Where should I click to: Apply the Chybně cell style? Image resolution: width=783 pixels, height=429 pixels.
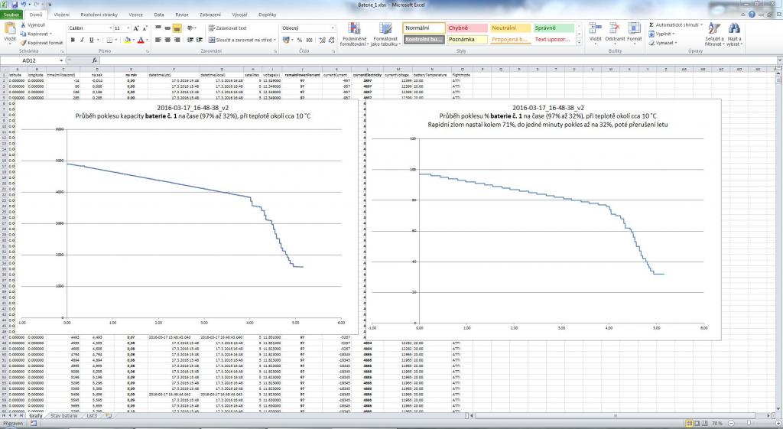[x=463, y=28]
